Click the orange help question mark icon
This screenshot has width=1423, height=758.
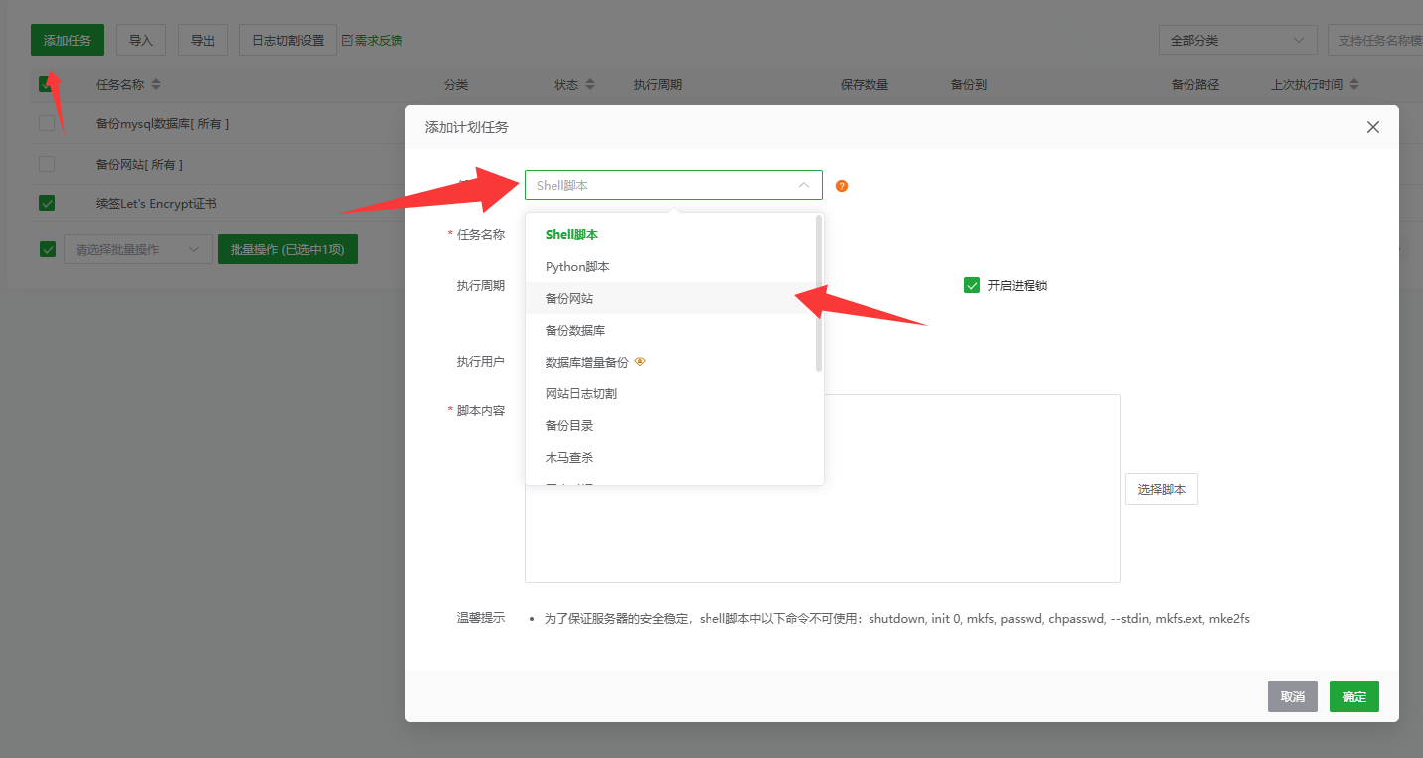842,186
